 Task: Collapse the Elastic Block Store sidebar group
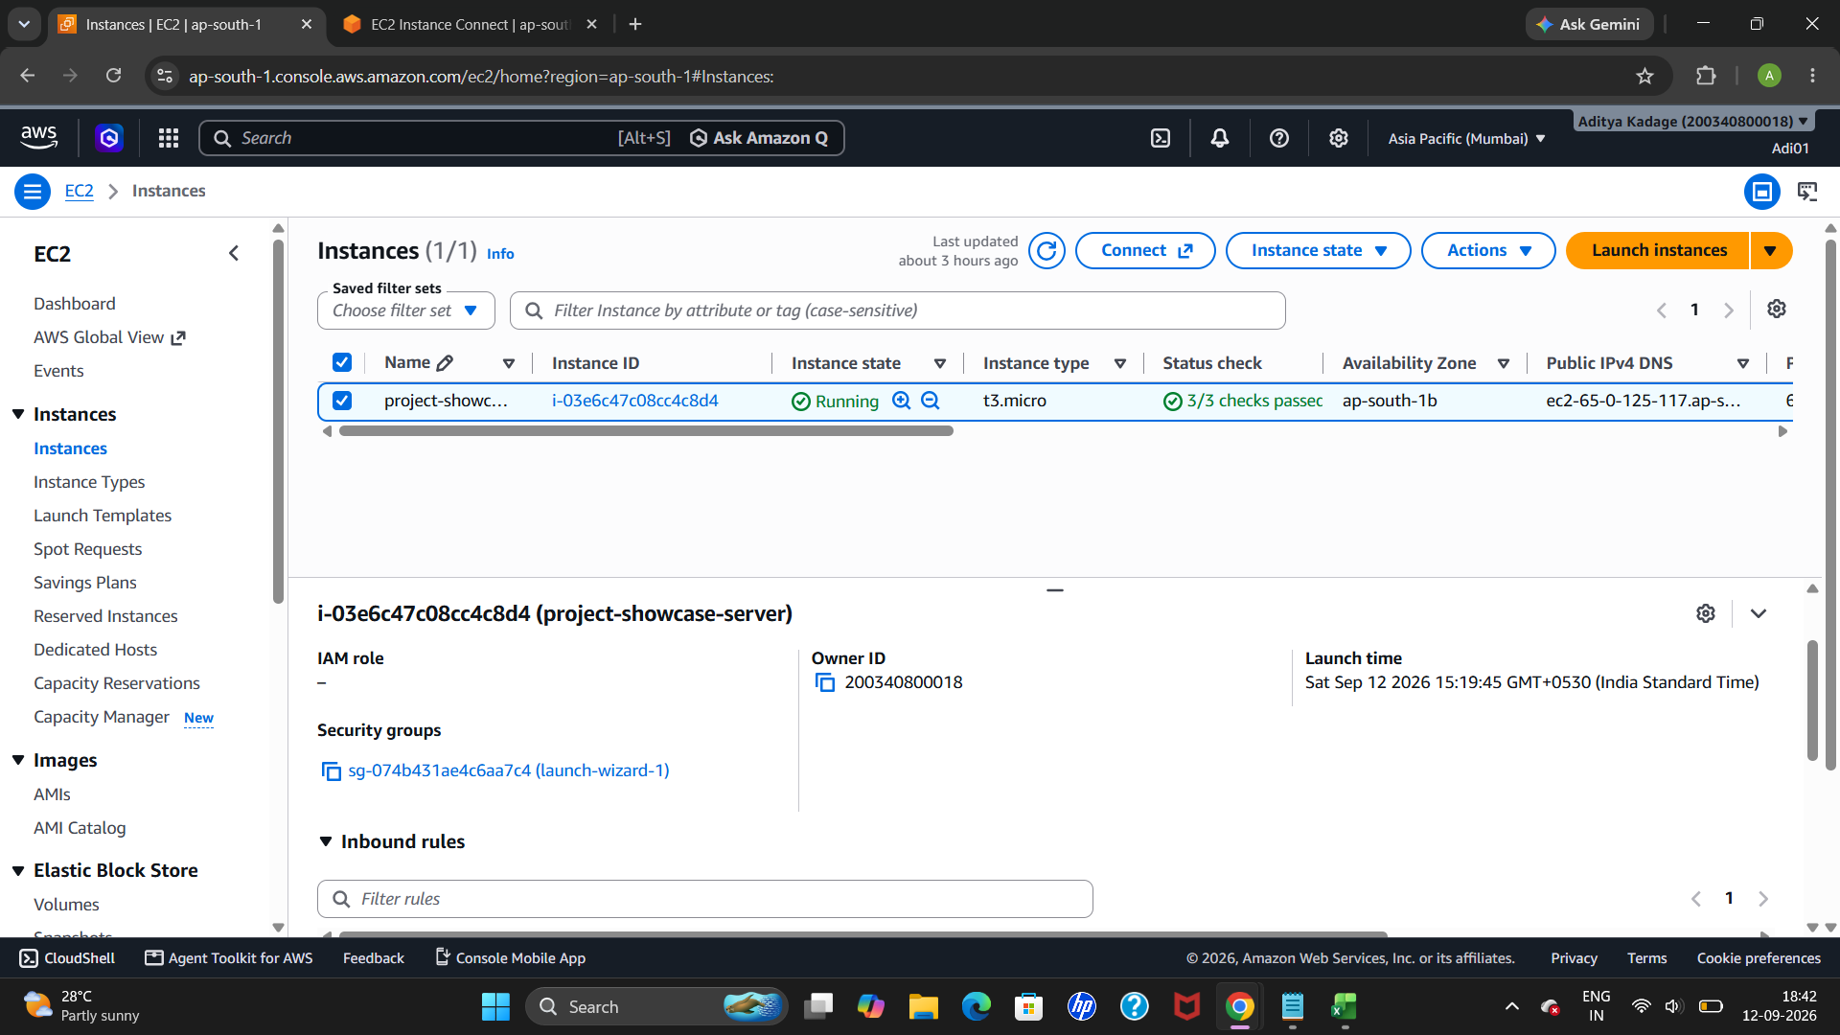tap(18, 870)
